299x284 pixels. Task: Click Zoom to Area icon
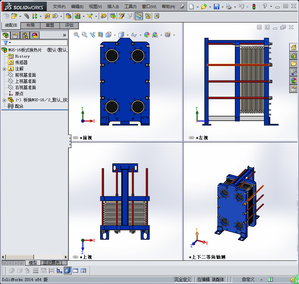coord(84,35)
